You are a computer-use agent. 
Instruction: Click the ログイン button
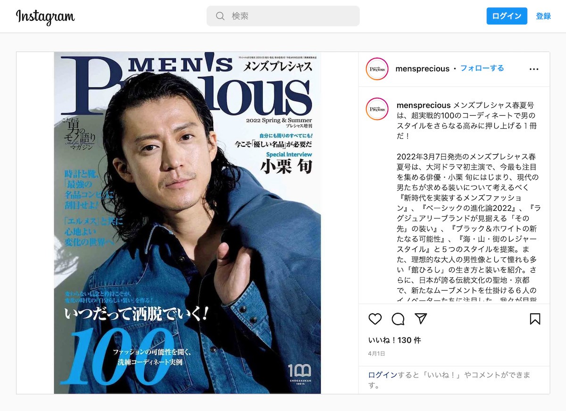507,16
